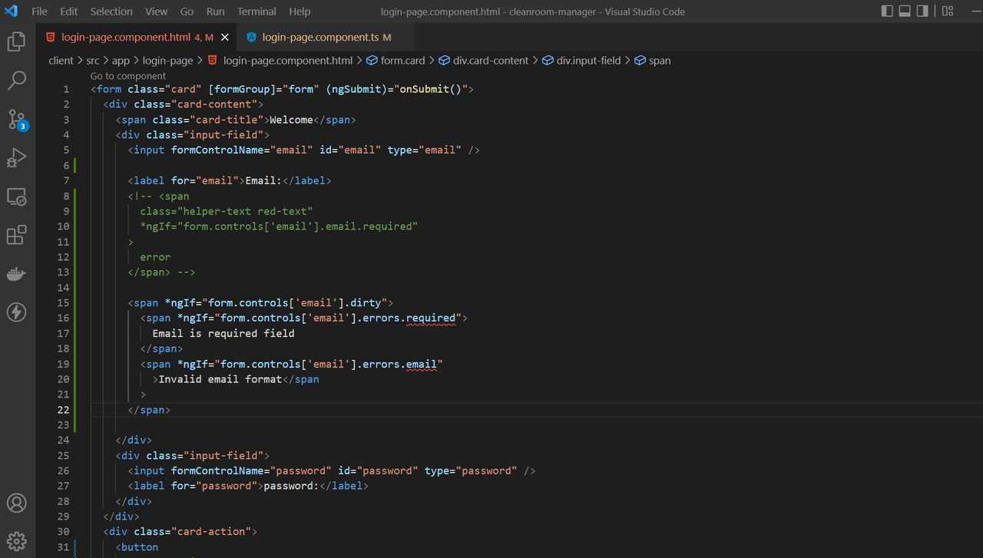Image resolution: width=983 pixels, height=558 pixels.
Task: Select form.card in breadcrumb
Action: (403, 61)
